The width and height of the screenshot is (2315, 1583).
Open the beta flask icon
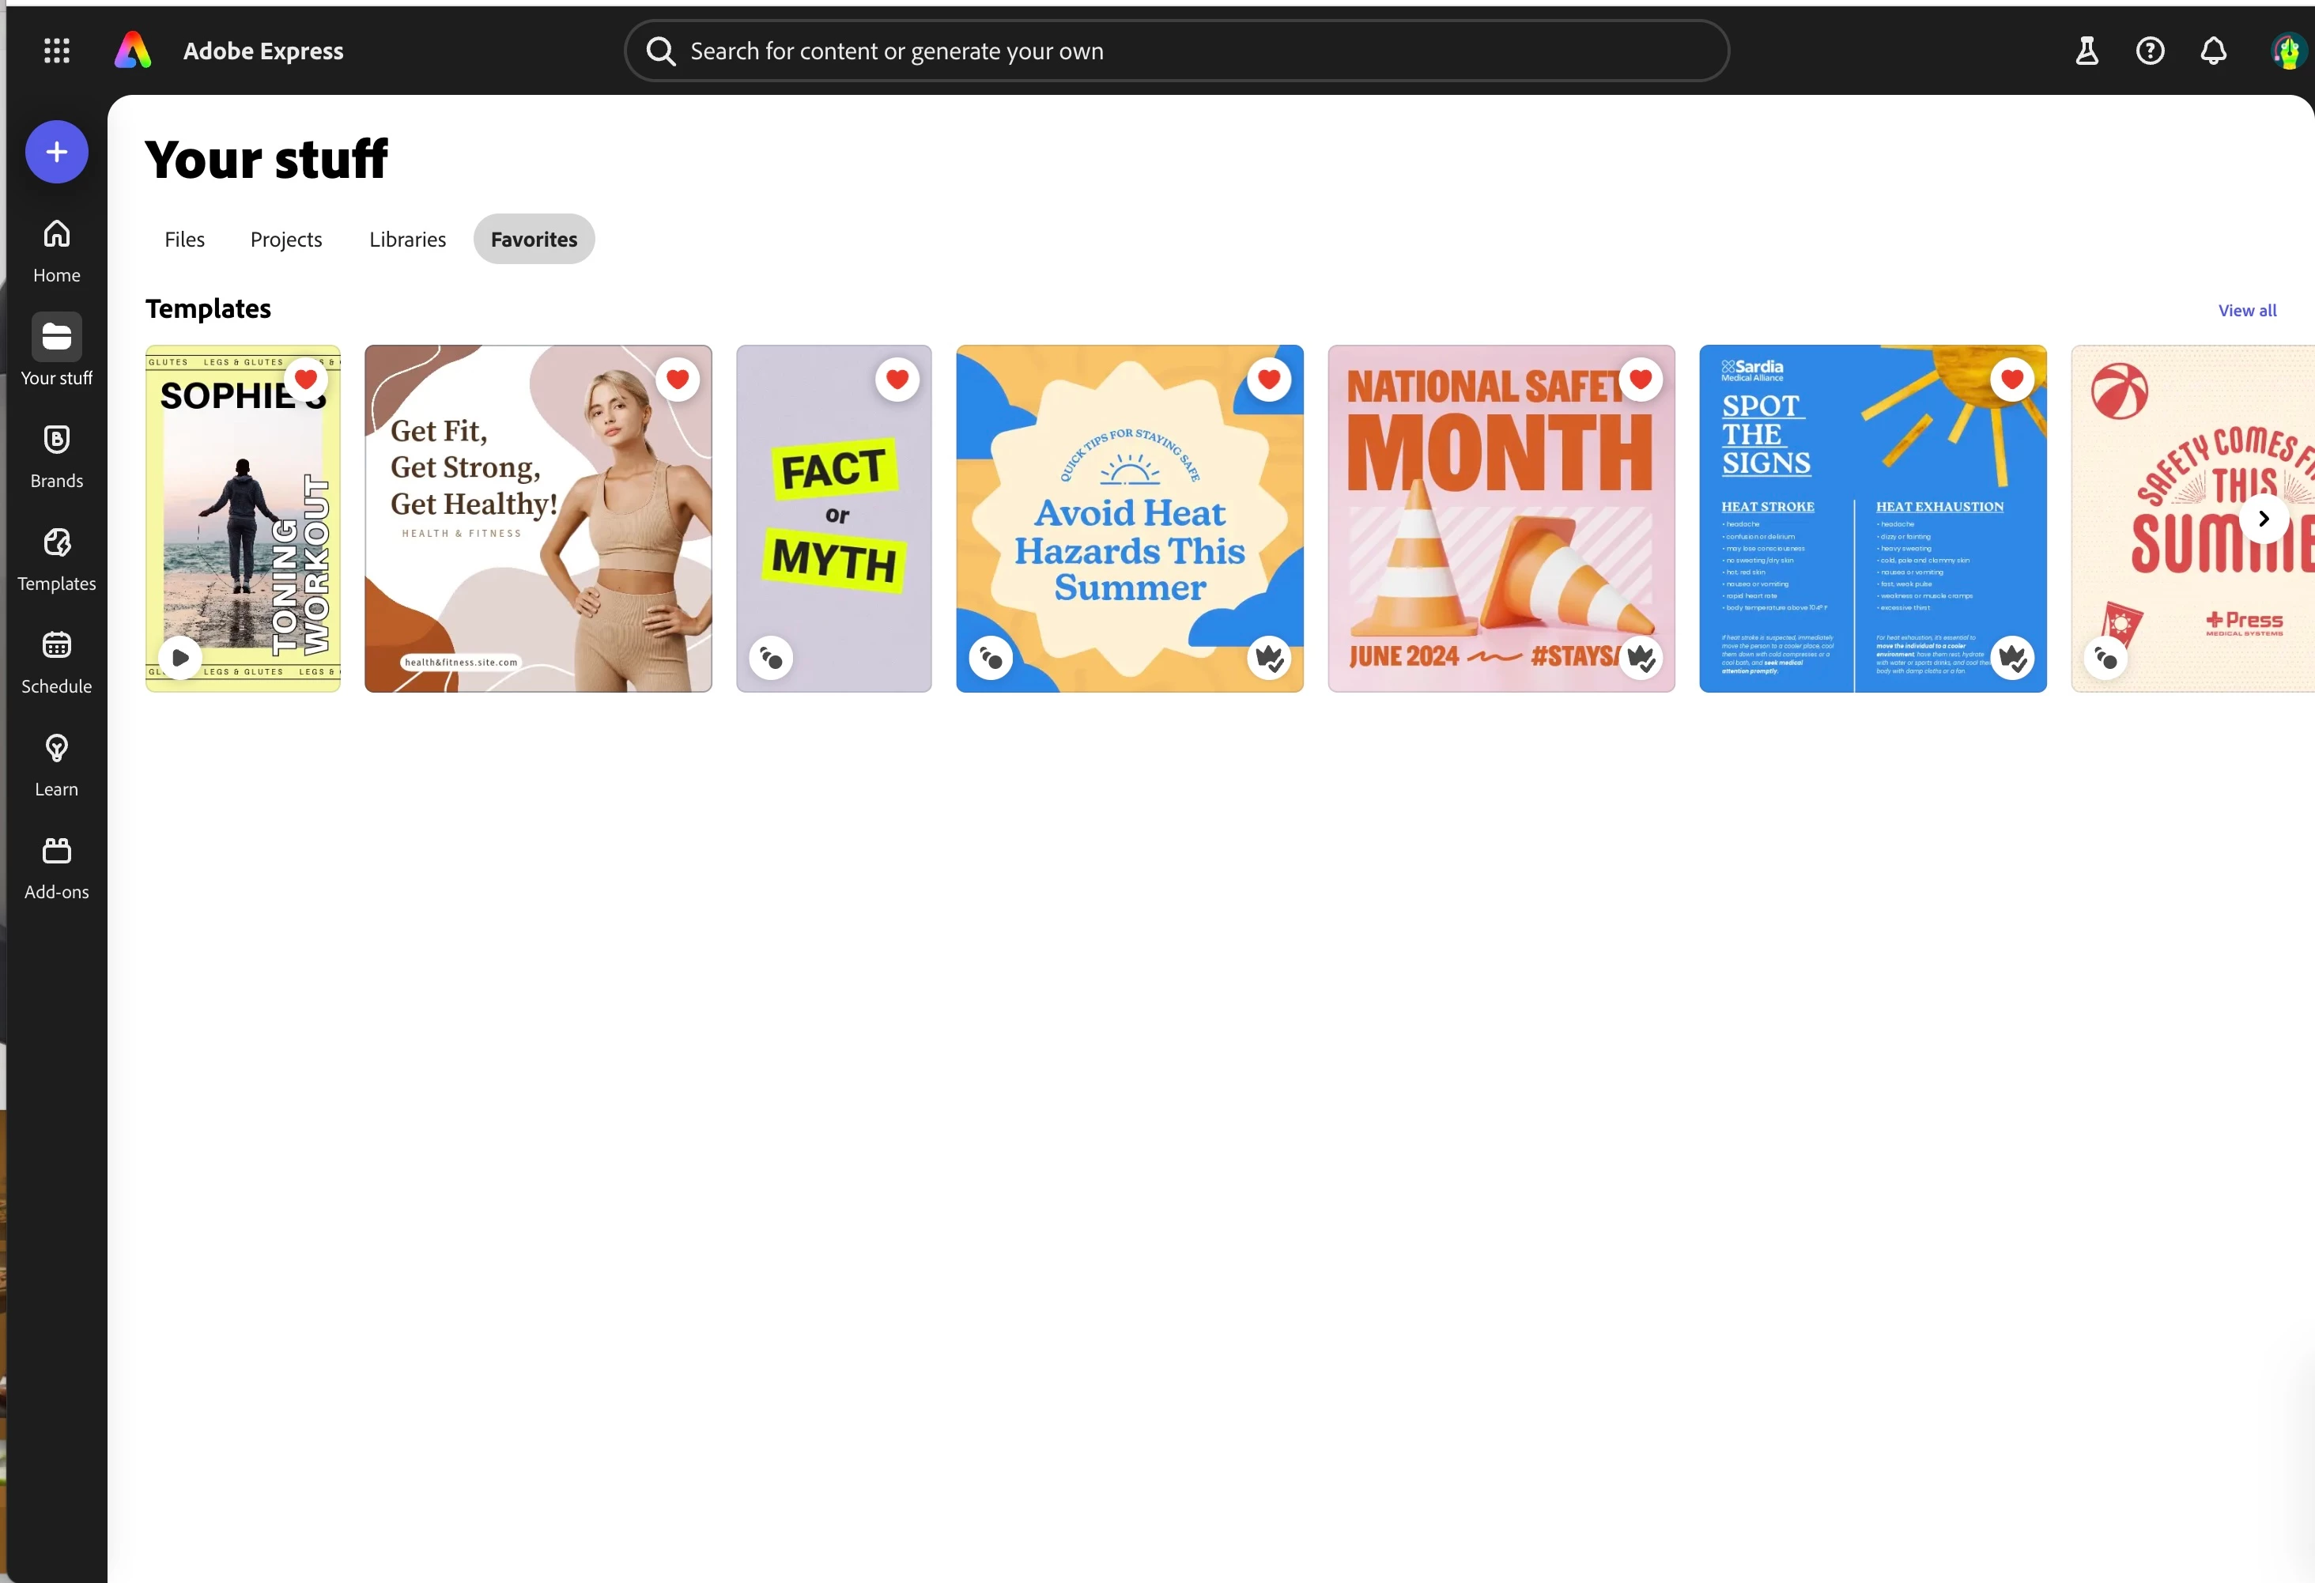(x=2086, y=51)
